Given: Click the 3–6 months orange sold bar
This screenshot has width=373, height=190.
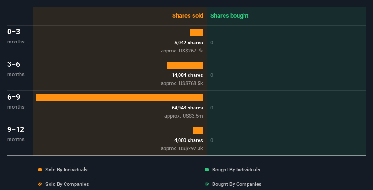Looking at the screenshot, I should (x=185, y=65).
